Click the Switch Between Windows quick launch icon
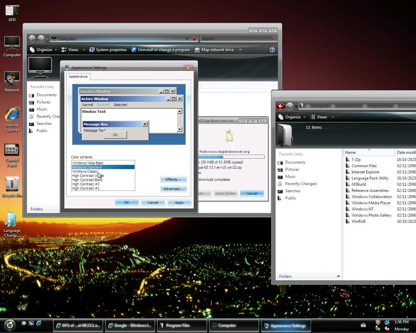Viewport: 416px width, 333px height. coord(31,323)
